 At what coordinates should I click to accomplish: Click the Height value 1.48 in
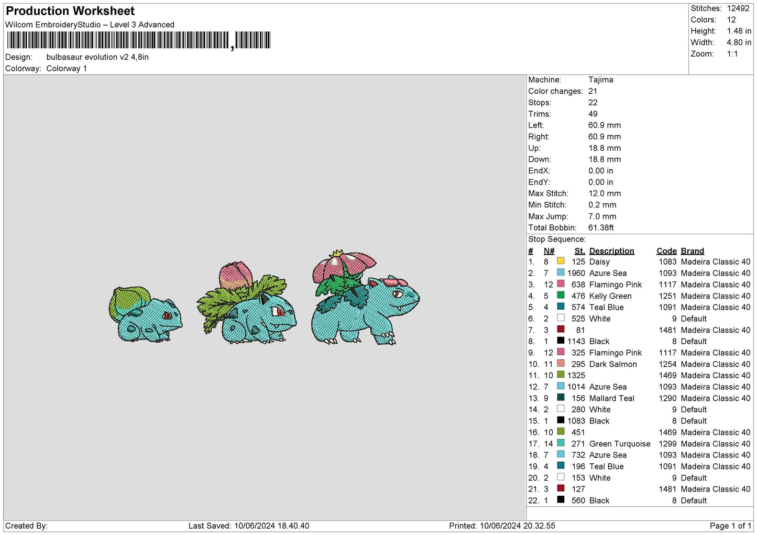[x=739, y=31]
